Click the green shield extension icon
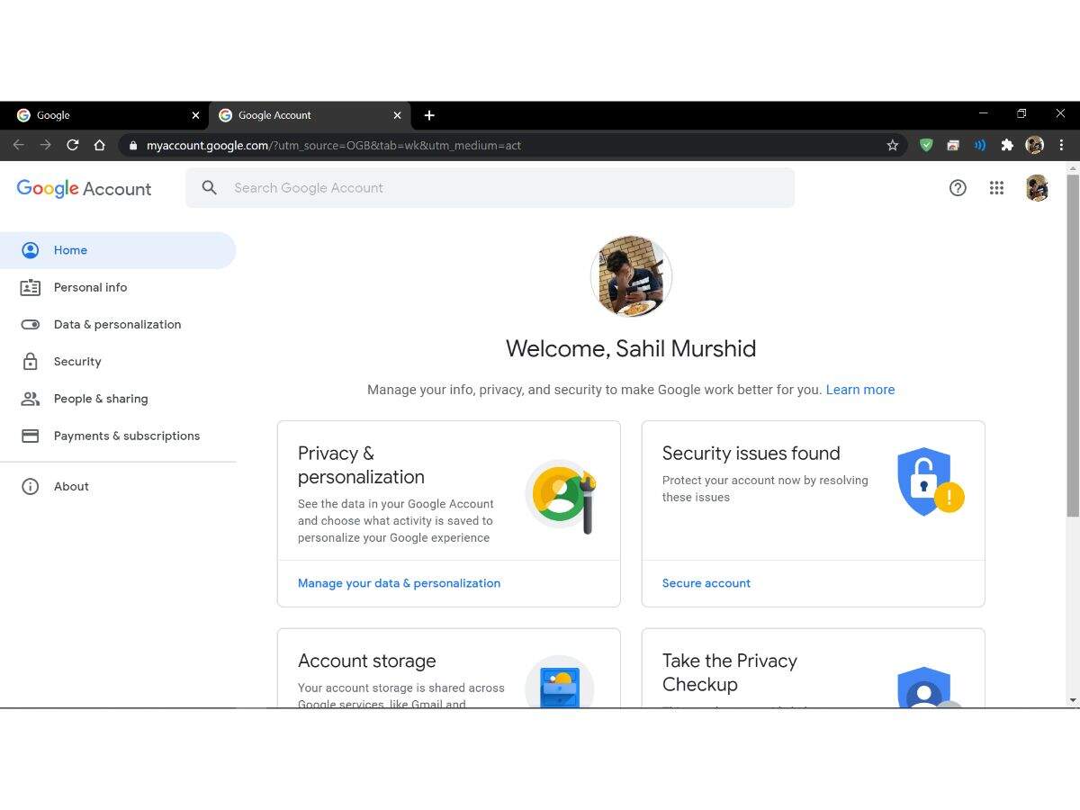1080x810 pixels. click(x=926, y=145)
